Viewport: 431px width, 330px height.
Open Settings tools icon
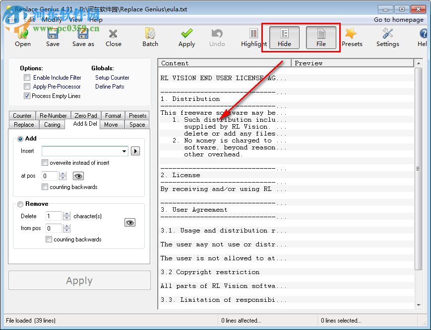[387, 34]
